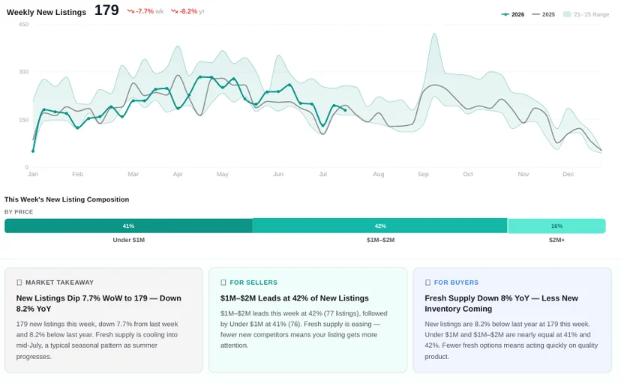The image size is (621, 383).
Task: Click the Sep axis label on chart
Action: (423, 174)
